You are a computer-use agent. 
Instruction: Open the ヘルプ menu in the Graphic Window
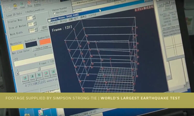pyautogui.click(x=92, y=15)
